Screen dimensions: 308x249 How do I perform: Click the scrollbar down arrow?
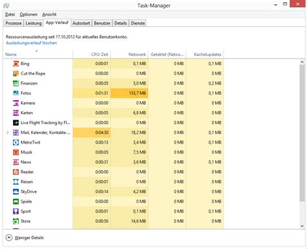pyautogui.click(x=302, y=226)
